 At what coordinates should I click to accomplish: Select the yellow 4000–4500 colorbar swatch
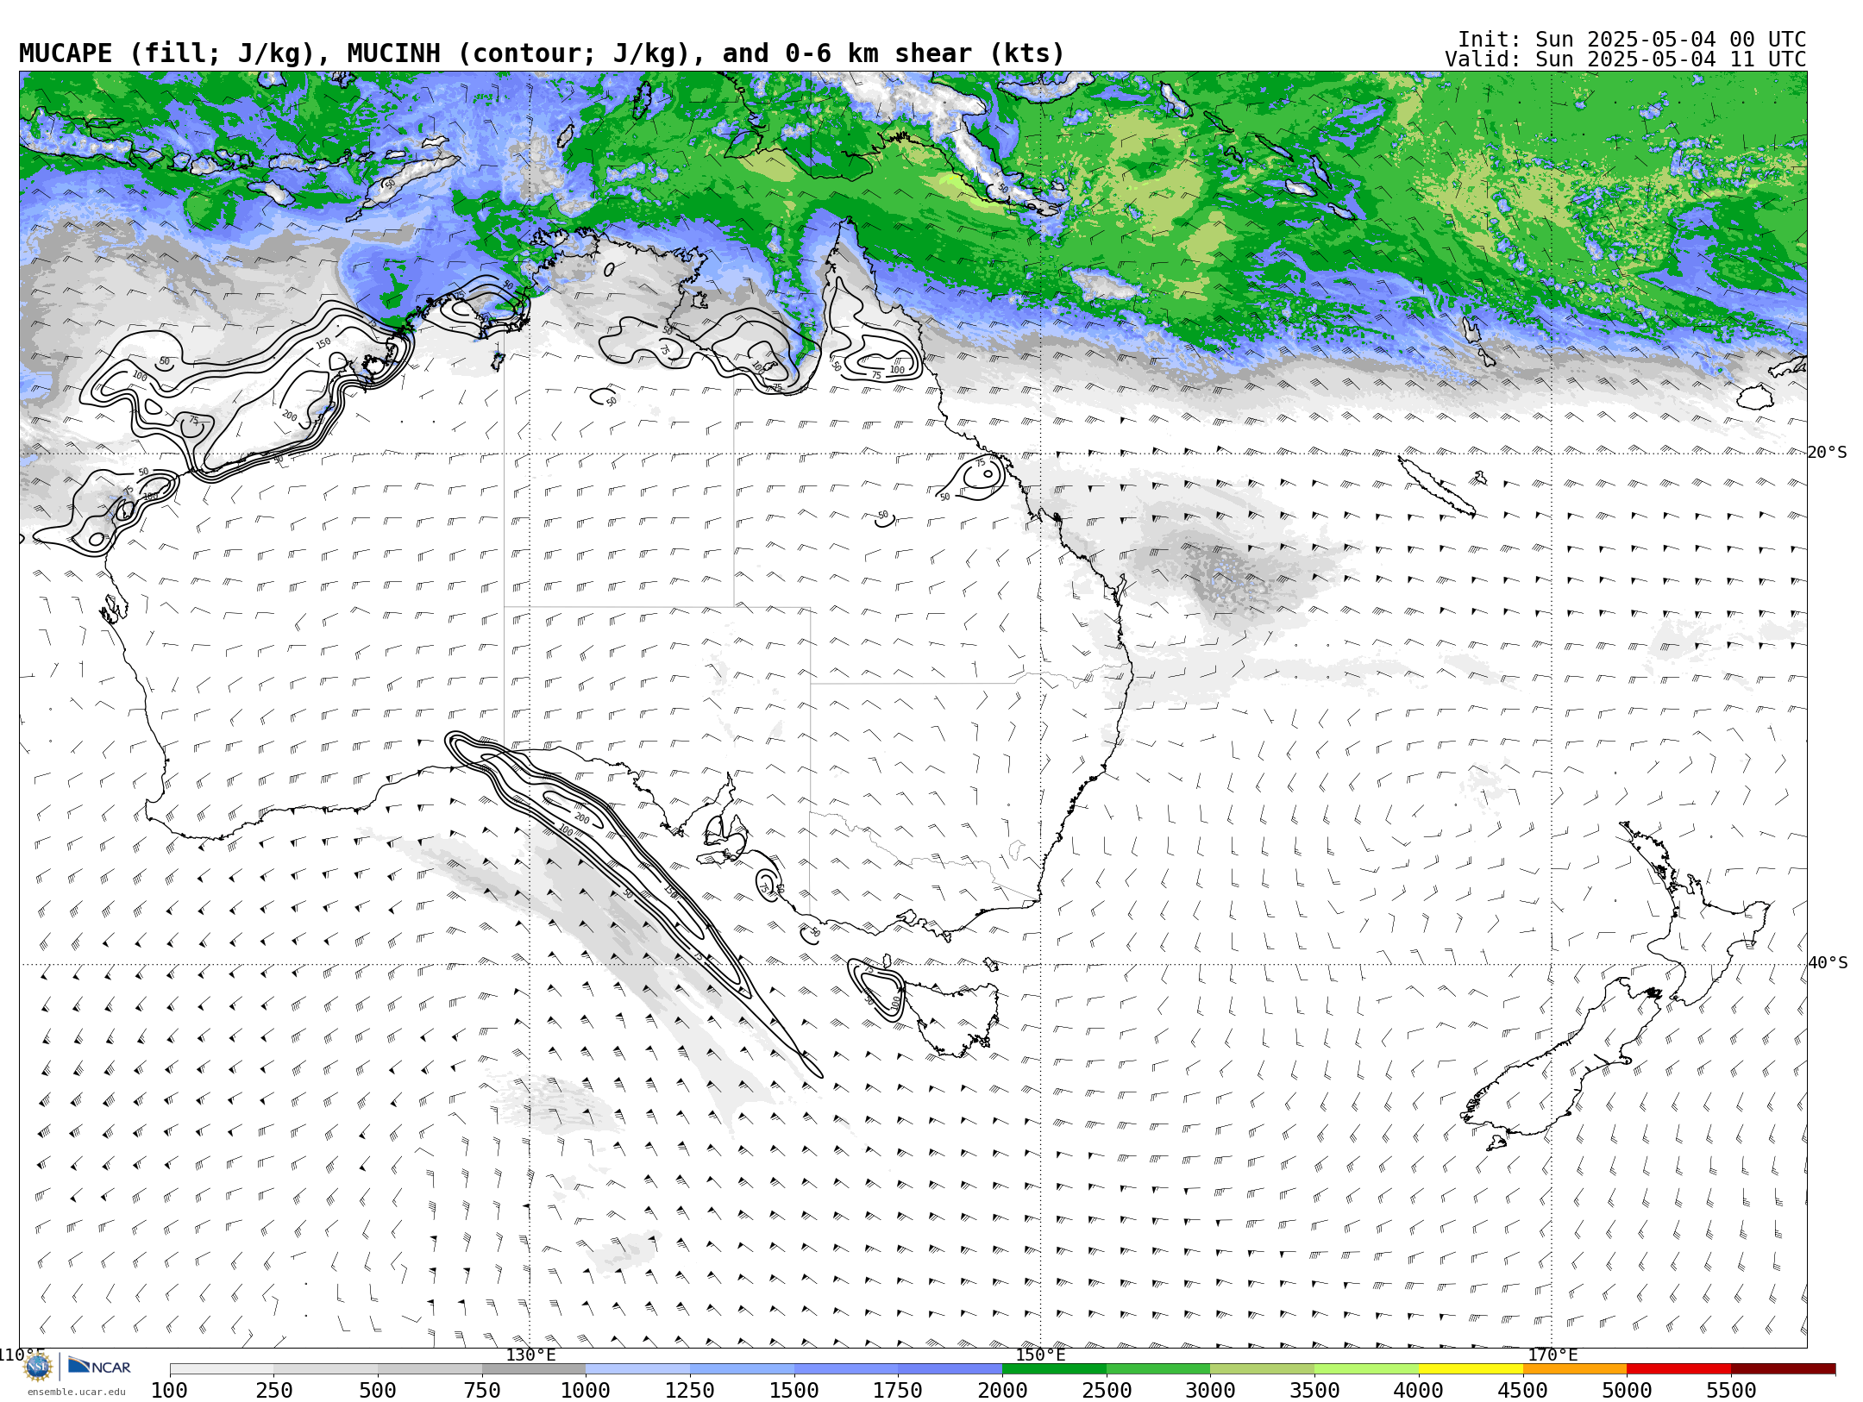1471,1369
